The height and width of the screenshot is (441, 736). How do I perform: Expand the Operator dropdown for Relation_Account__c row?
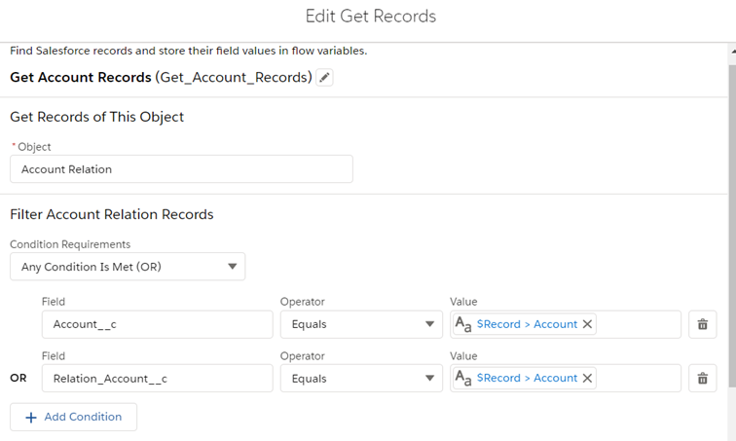(361, 378)
